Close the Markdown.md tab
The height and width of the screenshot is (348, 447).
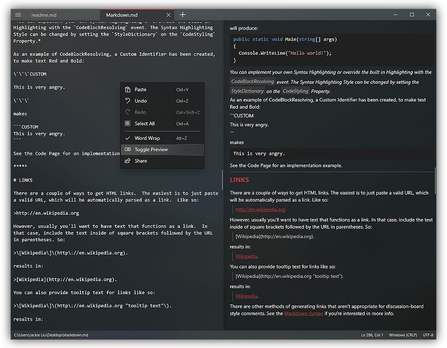[x=168, y=15]
